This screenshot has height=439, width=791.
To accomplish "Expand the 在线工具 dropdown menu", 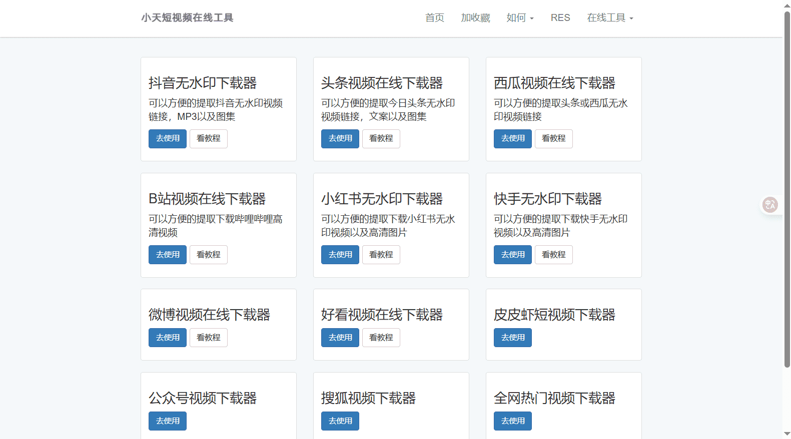I will pyautogui.click(x=610, y=18).
